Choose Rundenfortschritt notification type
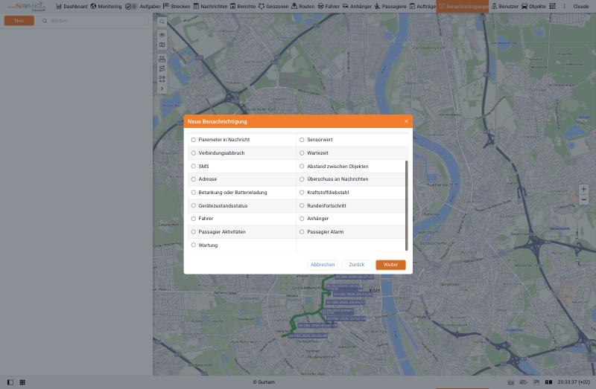 (302, 206)
